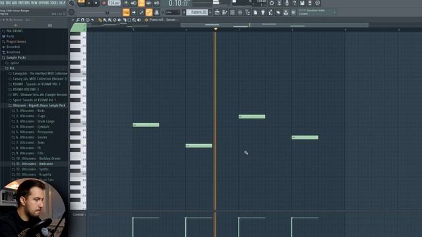Open new project file page icon
This screenshot has width=422, height=237.
(x=255, y=13)
